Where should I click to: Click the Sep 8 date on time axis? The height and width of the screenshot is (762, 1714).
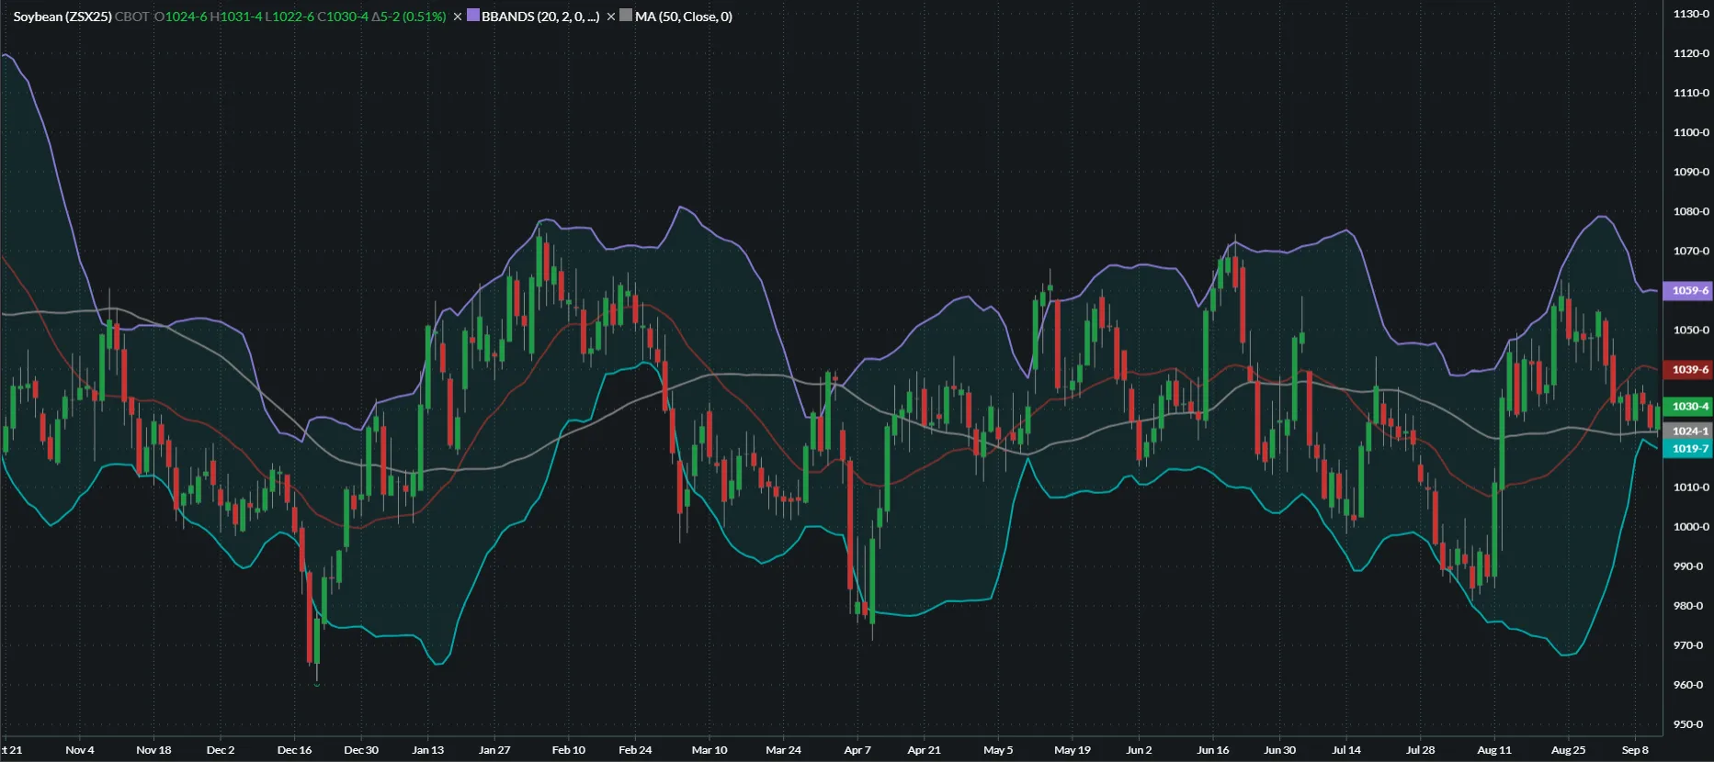tap(1635, 750)
